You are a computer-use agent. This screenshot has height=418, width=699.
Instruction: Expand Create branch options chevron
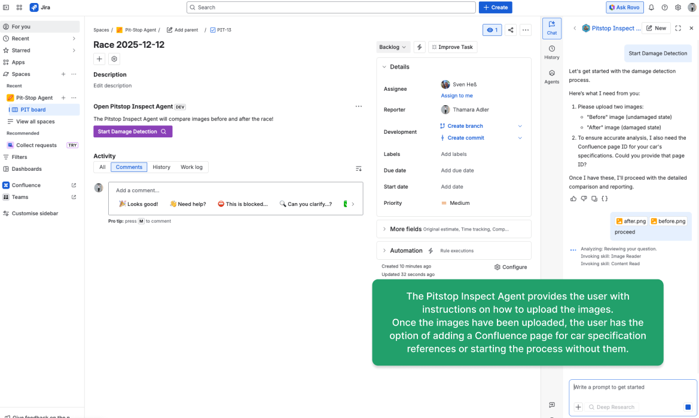coord(520,126)
